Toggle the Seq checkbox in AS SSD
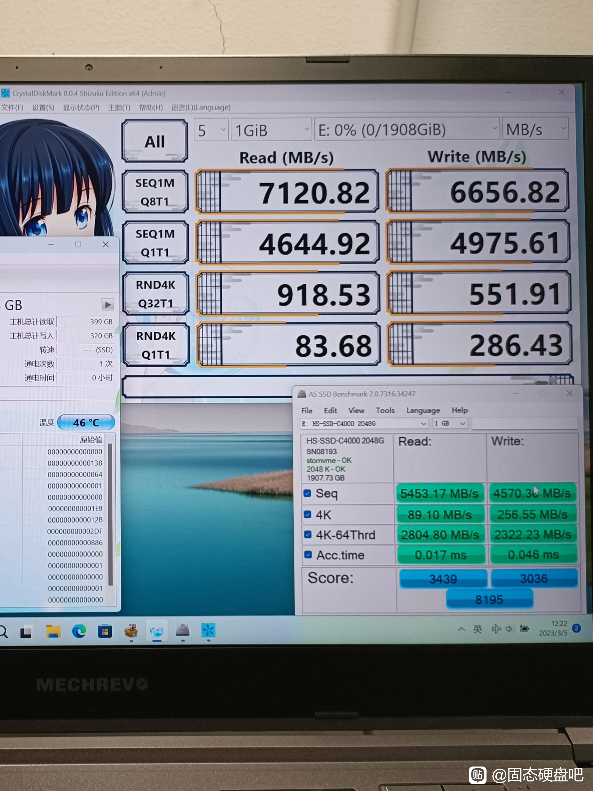Viewport: 593px width, 791px height. pos(307,493)
